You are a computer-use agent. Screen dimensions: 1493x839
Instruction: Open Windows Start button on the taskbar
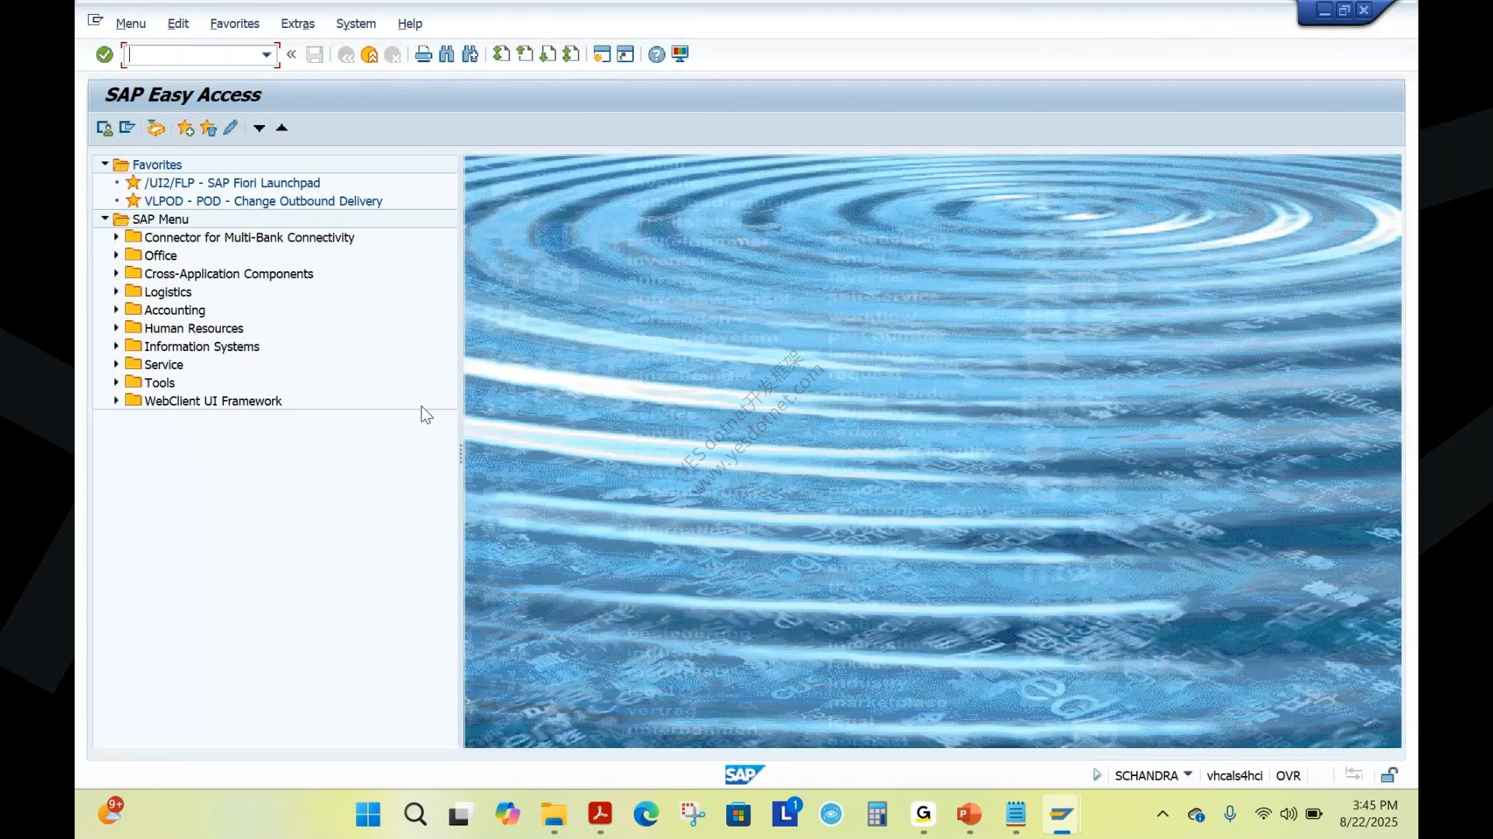point(368,814)
